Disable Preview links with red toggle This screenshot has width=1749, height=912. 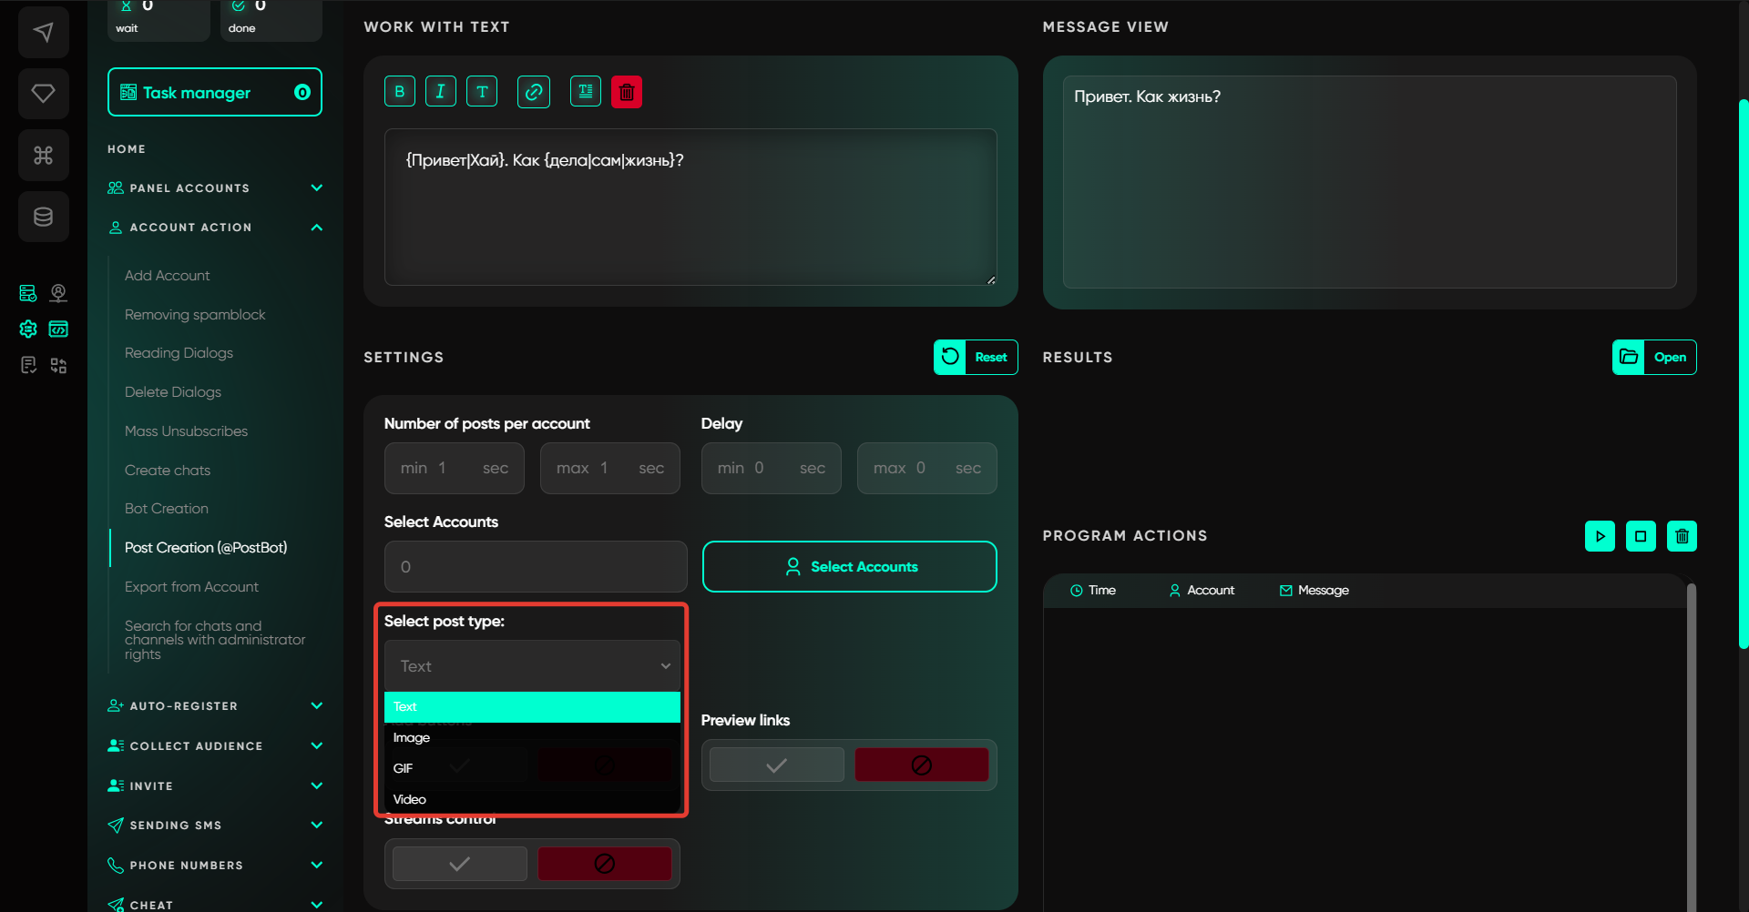click(921, 765)
